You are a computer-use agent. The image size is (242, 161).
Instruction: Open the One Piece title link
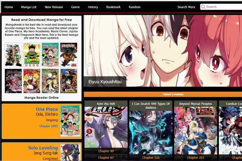click(47, 109)
